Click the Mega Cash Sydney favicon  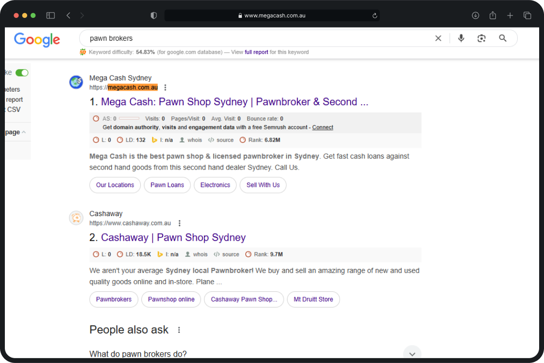coord(76,82)
